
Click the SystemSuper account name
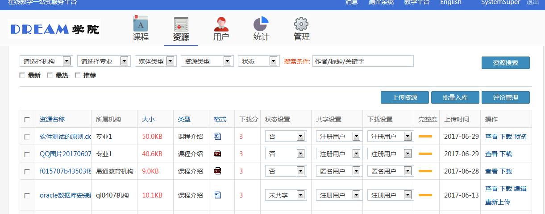(x=500, y=2)
